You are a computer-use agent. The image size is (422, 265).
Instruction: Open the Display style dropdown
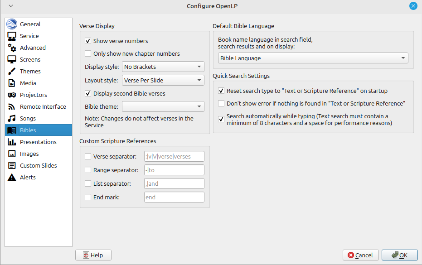(163, 67)
